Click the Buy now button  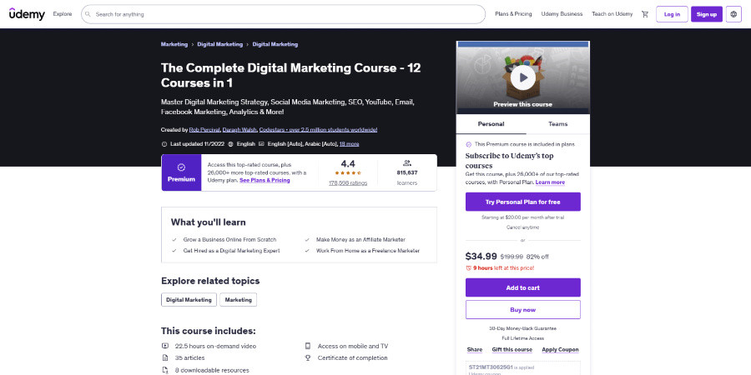[522, 309]
